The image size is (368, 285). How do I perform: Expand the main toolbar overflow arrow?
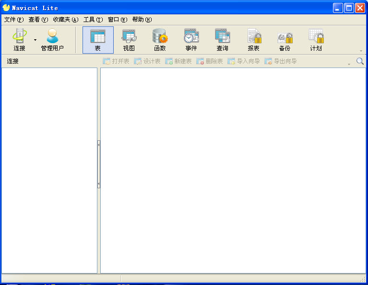(x=361, y=51)
